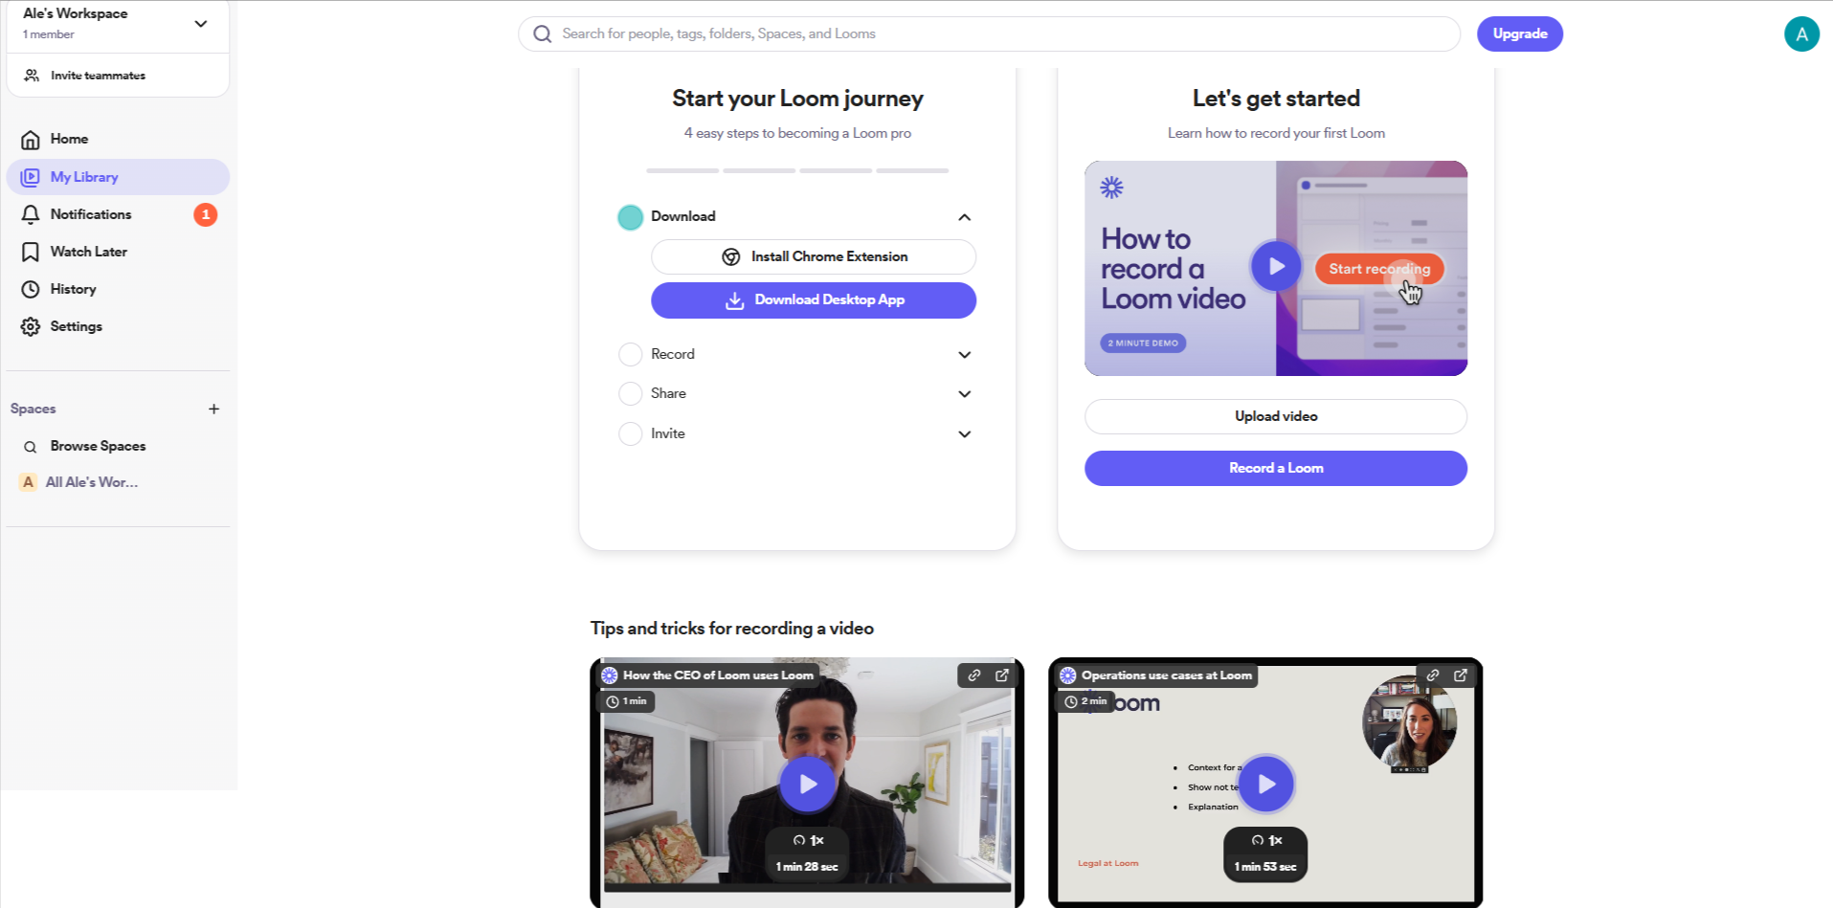Play the CEO of Loom video

pos(808,785)
